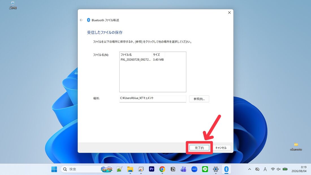The width and height of the screenshot is (311, 175).
Task: Select the ごみ箱 recycle bin desktop icon
Action: [13, 5]
